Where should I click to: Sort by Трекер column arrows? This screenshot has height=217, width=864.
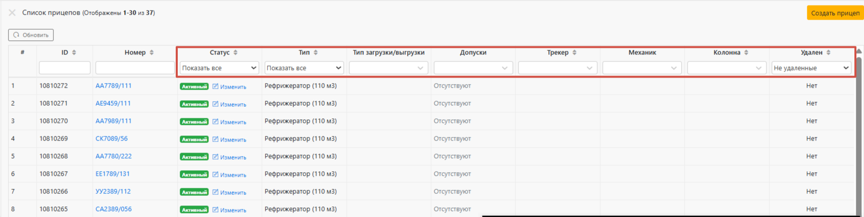574,52
